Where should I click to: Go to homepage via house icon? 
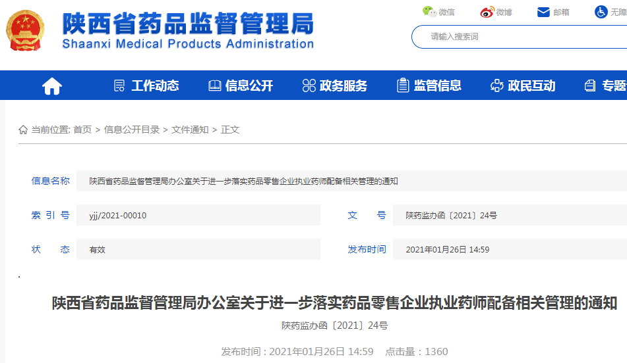tap(51, 85)
